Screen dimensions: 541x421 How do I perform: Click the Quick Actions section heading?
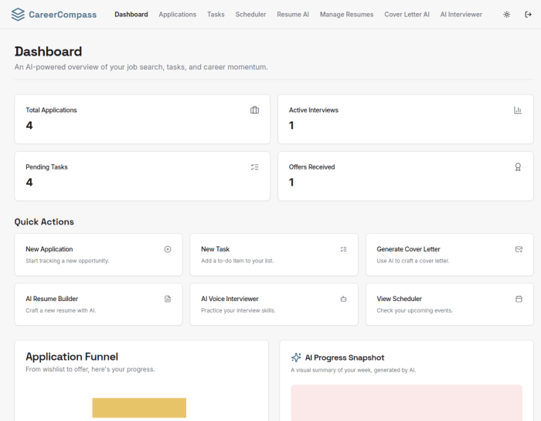tap(44, 222)
